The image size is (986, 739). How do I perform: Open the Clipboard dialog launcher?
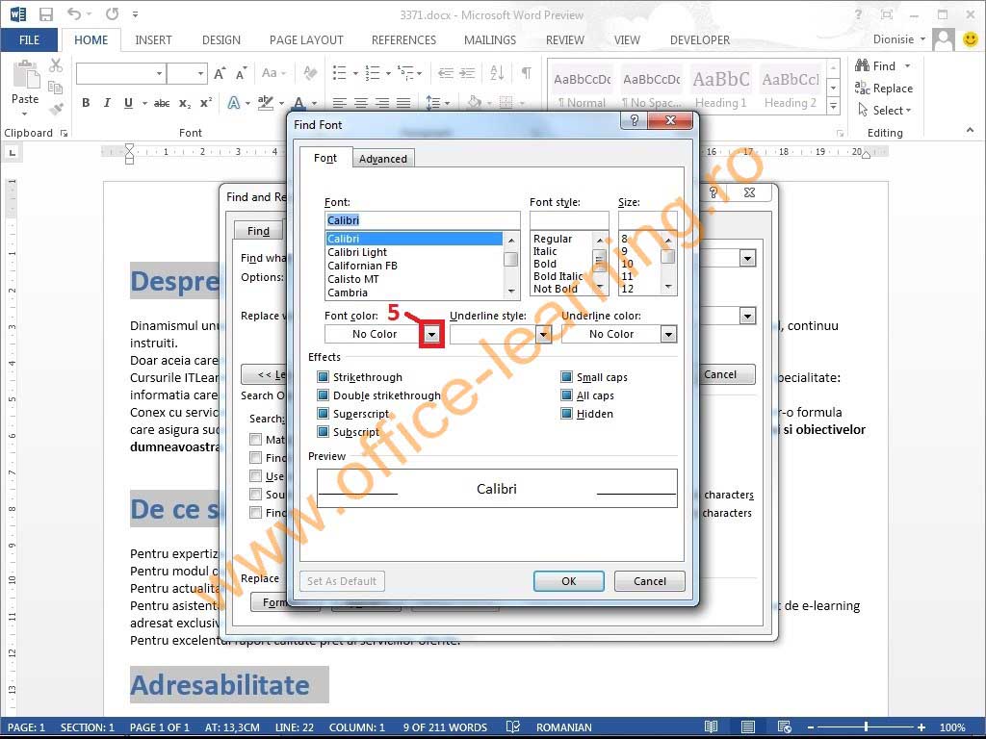pyautogui.click(x=64, y=133)
